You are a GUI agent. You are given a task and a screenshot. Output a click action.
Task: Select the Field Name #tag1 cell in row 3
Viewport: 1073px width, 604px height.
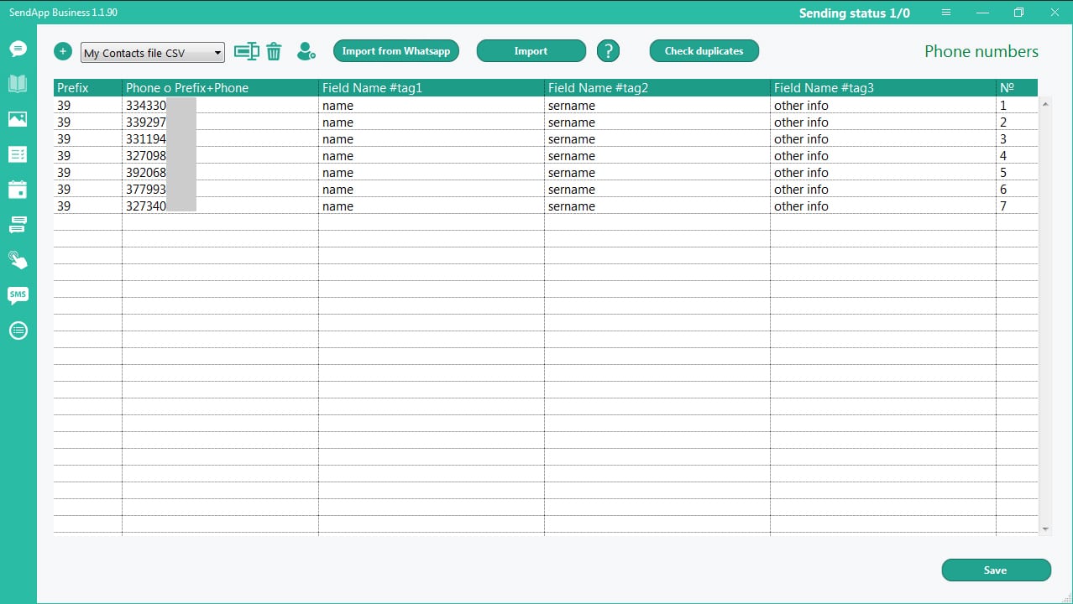[x=431, y=139]
